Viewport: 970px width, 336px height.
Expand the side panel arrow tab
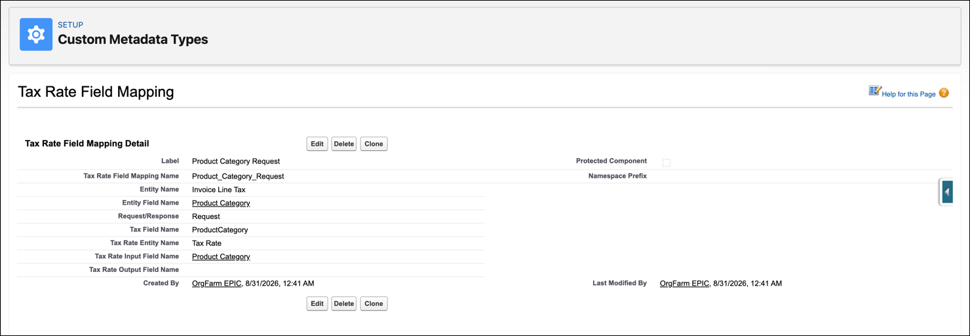946,192
